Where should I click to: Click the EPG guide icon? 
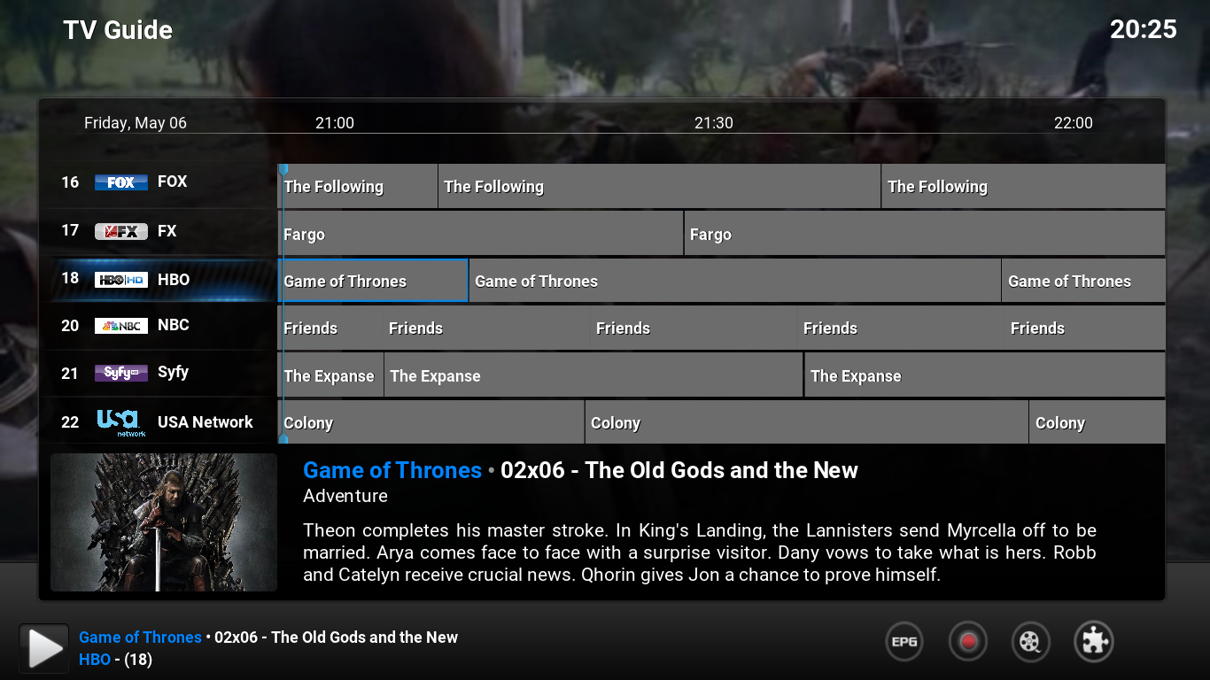pyautogui.click(x=904, y=642)
